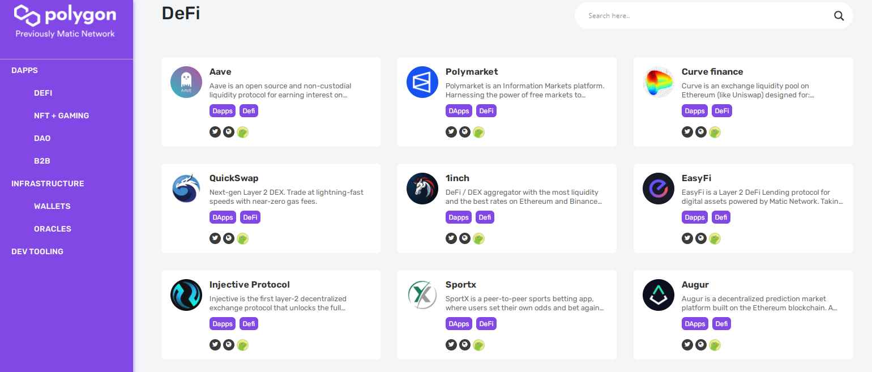
Task: Open the website globe icon for EasyFi
Action: coord(701,238)
